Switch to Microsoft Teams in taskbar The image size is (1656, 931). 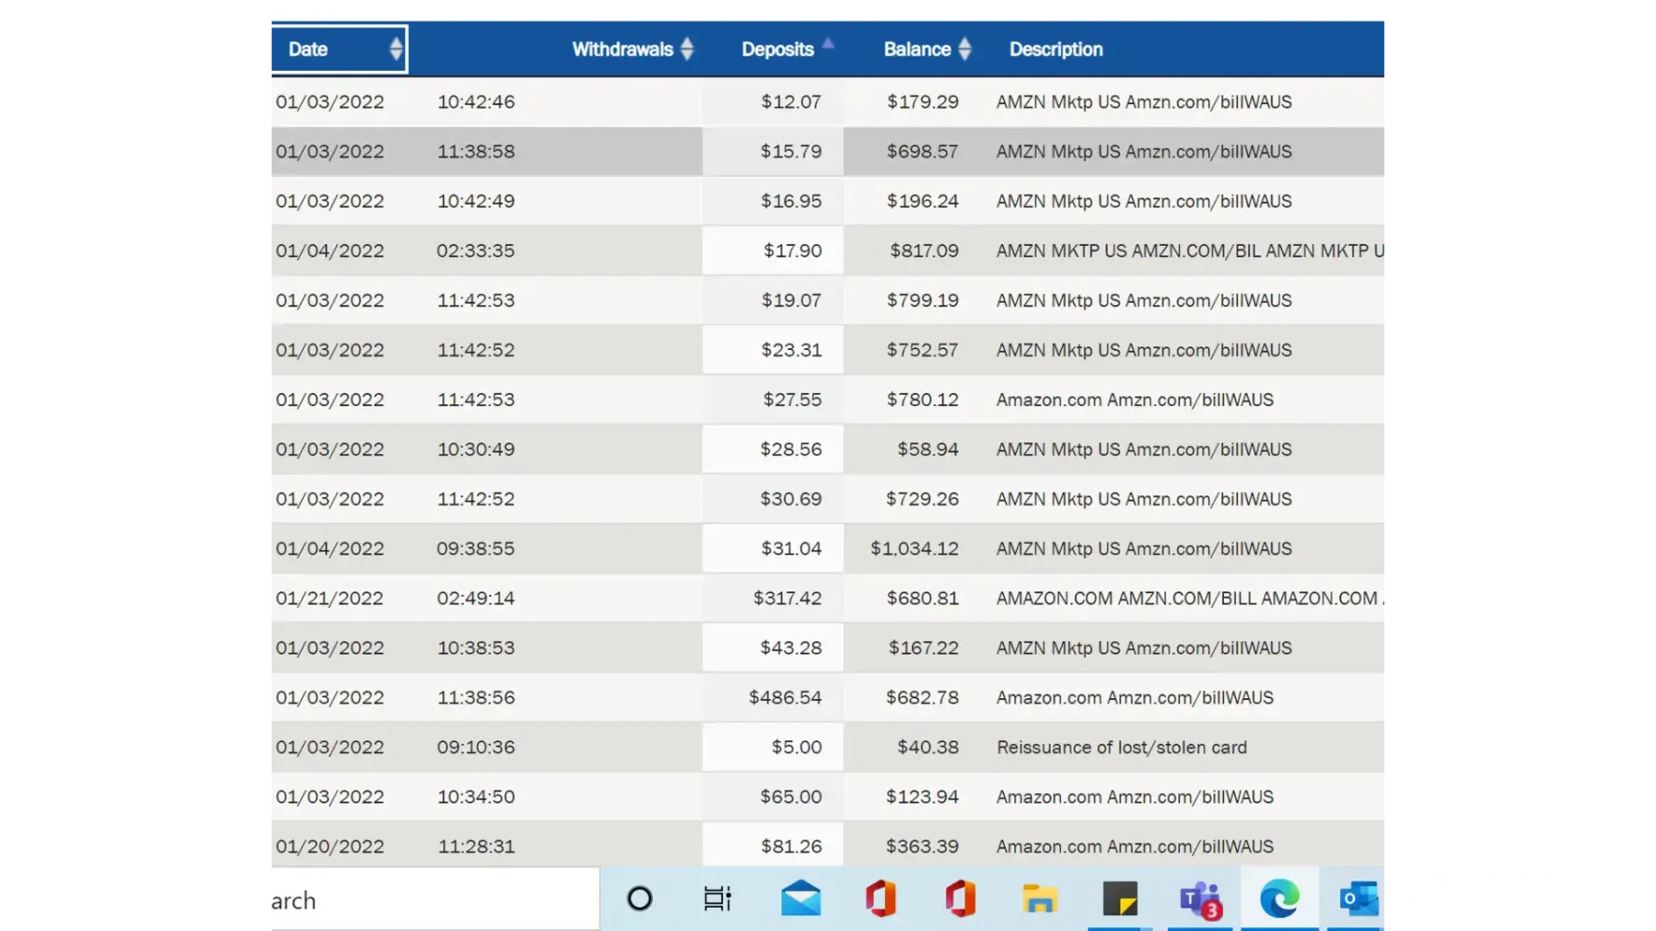tap(1200, 899)
